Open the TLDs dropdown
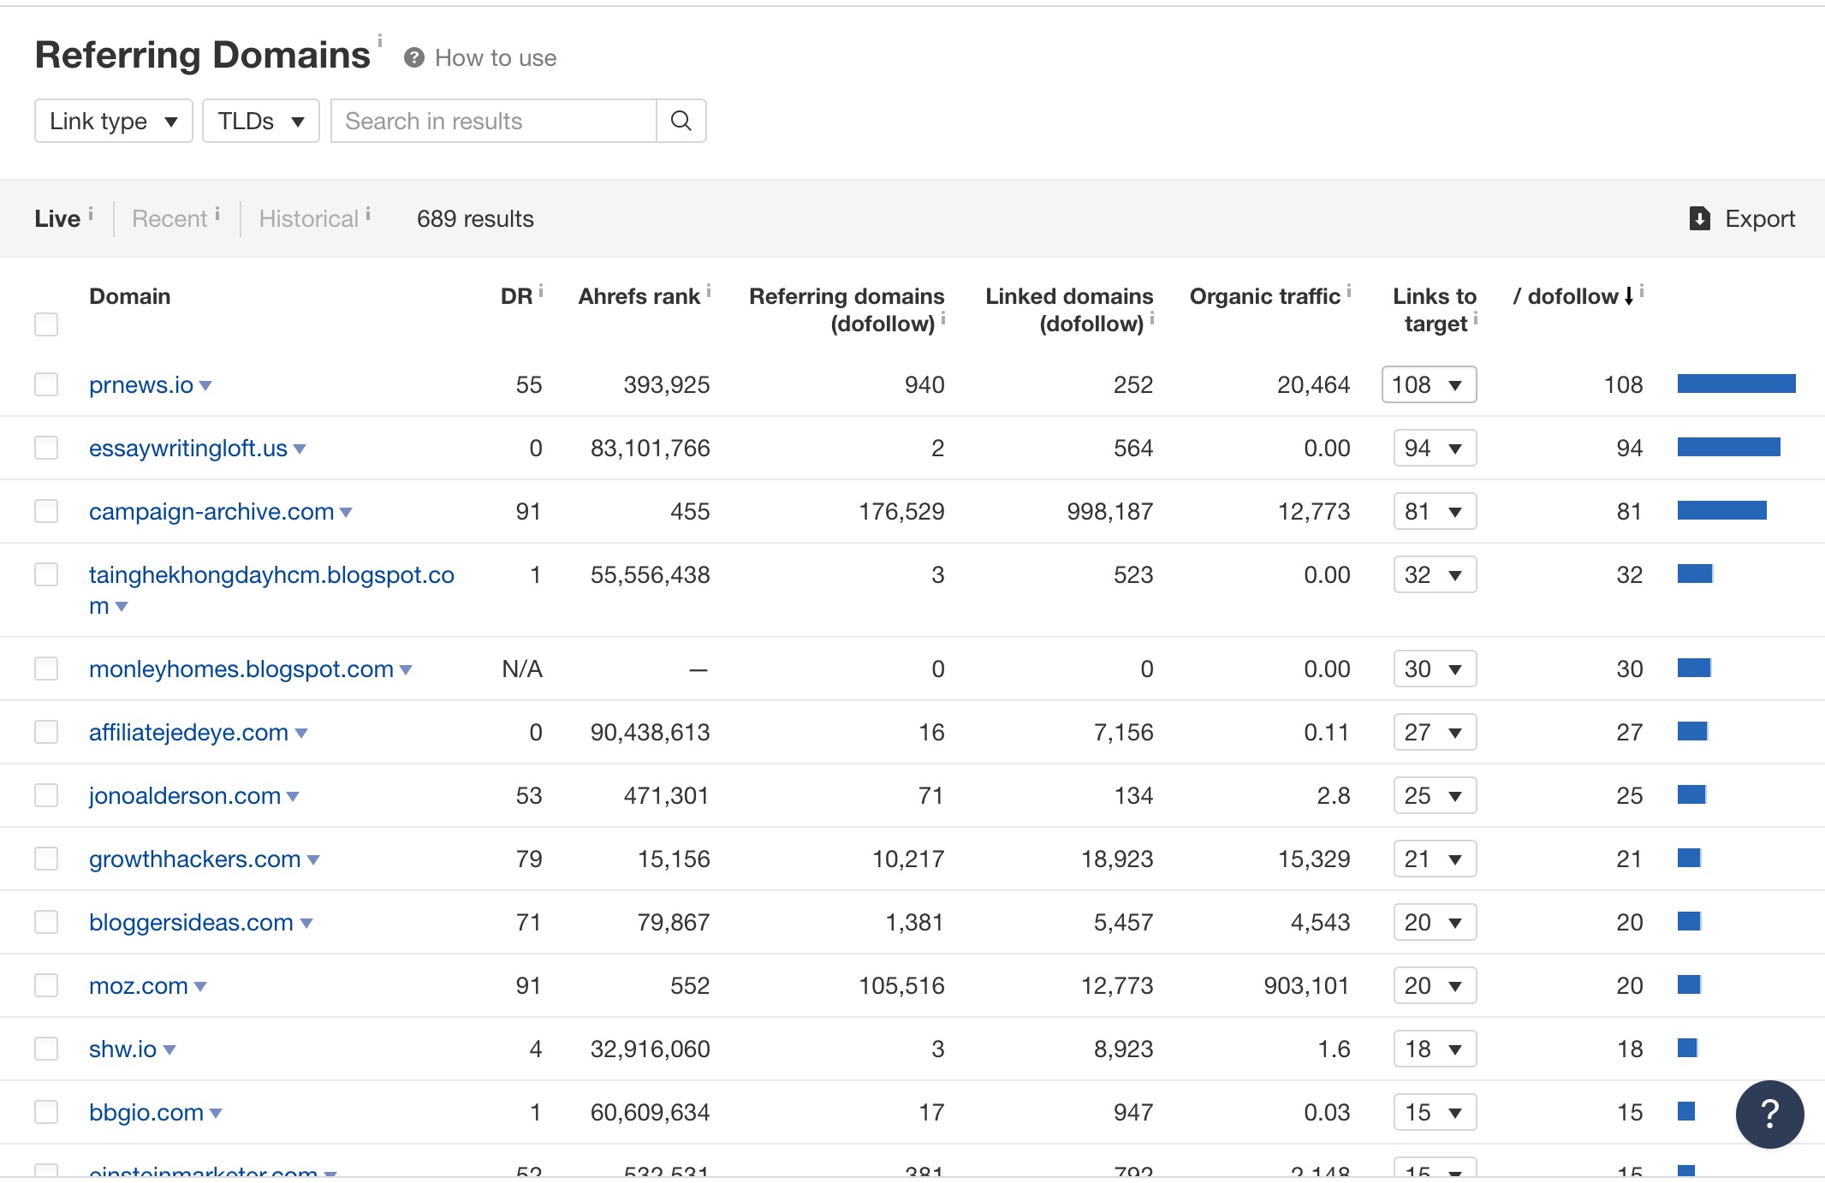Viewport: 1825px width, 1183px height. point(261,121)
